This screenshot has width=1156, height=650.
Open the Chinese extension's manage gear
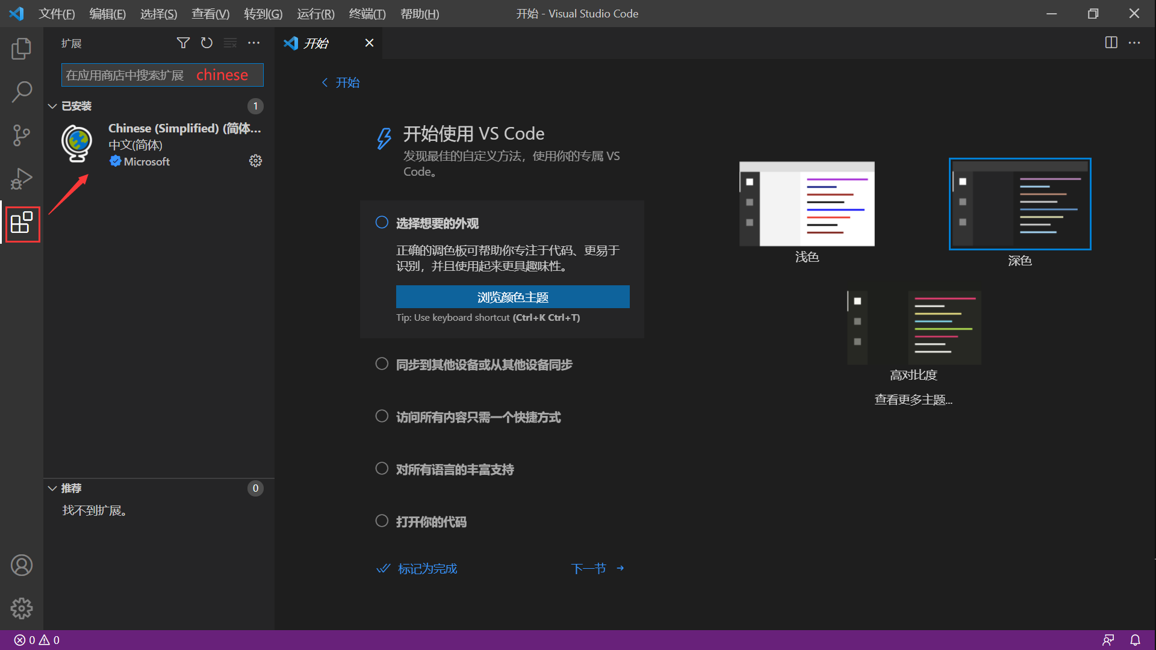255,161
